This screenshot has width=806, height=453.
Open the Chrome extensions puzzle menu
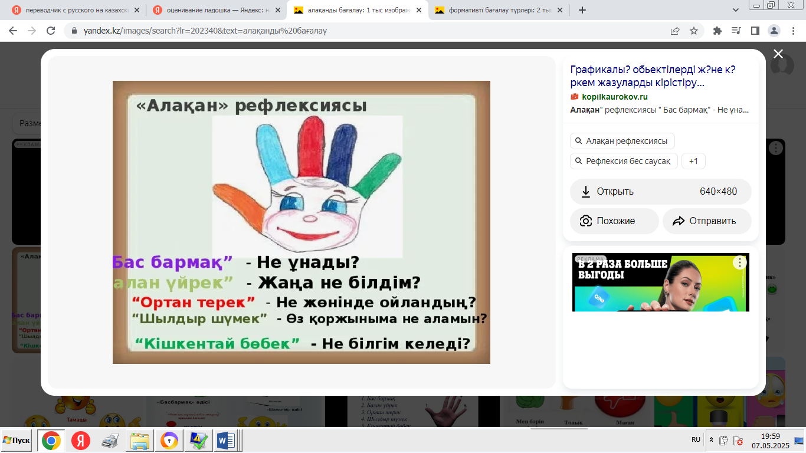click(x=717, y=31)
